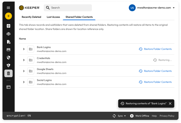181x123 pixels.
Task: Expand the Bank Logins folder row
Action: [24, 49]
